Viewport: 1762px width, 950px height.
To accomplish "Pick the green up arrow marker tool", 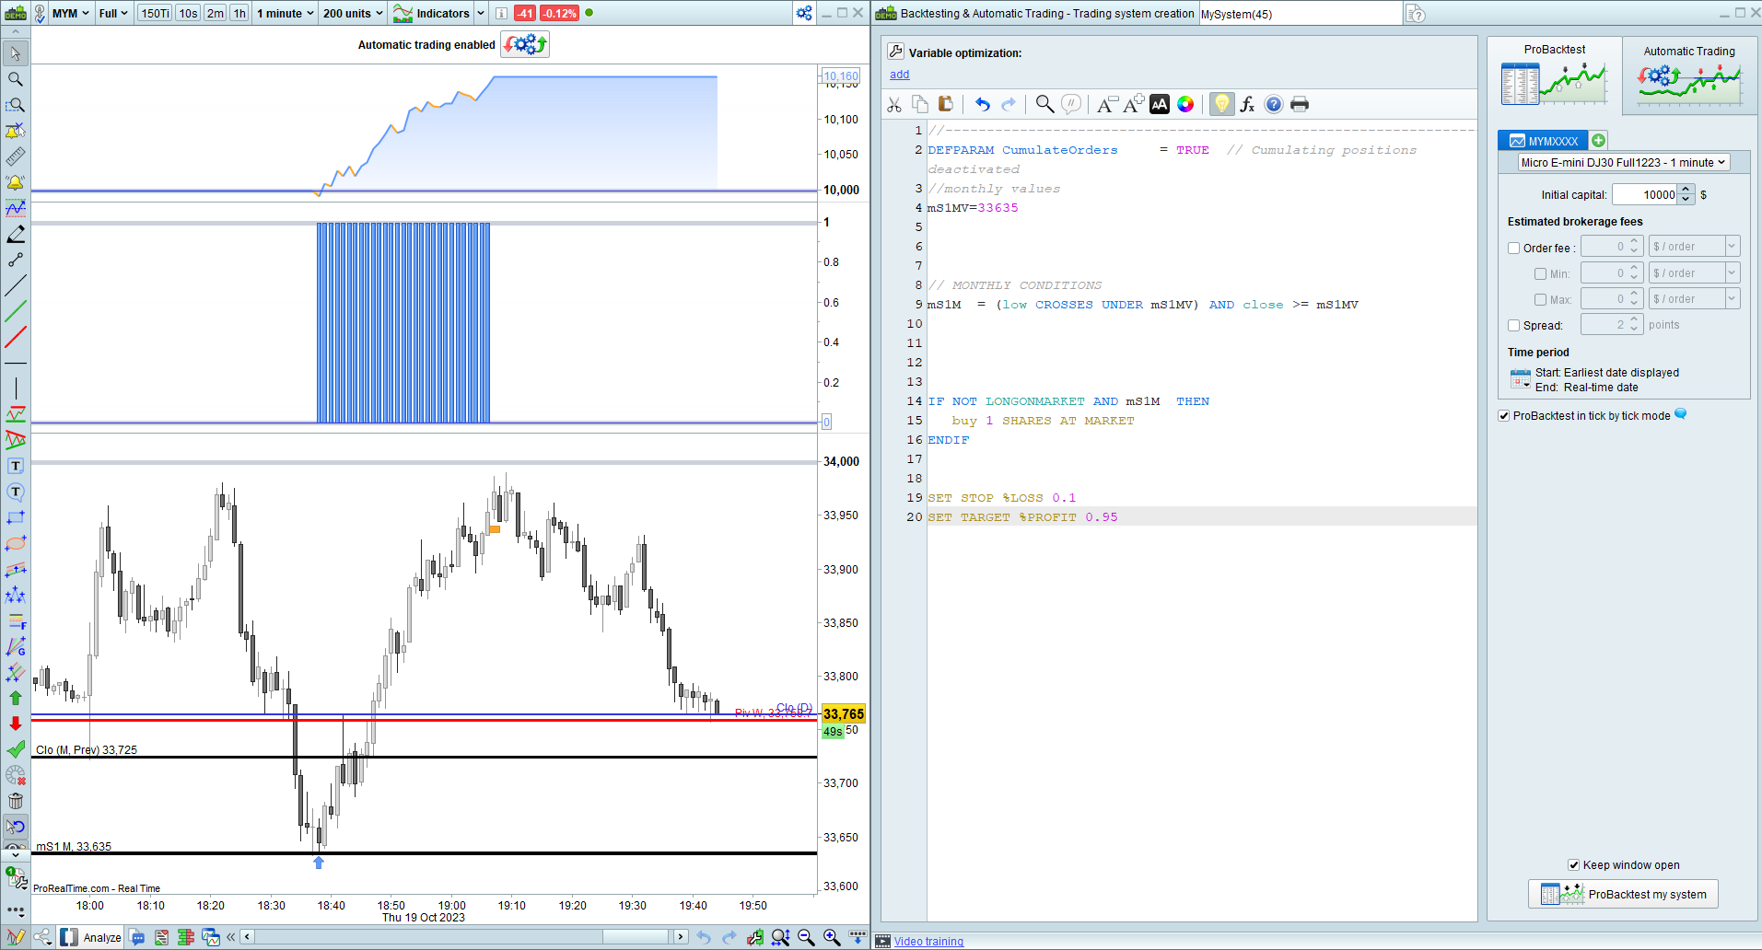I will pos(16,698).
